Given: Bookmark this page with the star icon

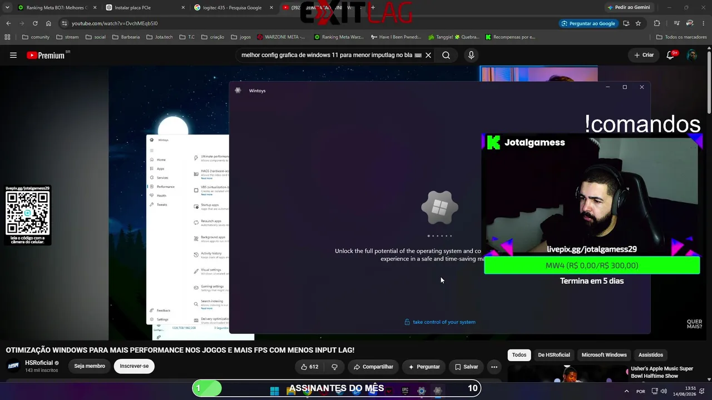Looking at the screenshot, I should pyautogui.click(x=638, y=23).
